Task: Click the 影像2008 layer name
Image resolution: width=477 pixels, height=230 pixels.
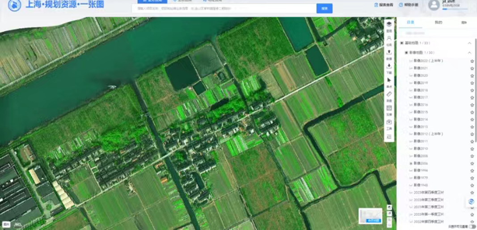Action: click(x=421, y=156)
